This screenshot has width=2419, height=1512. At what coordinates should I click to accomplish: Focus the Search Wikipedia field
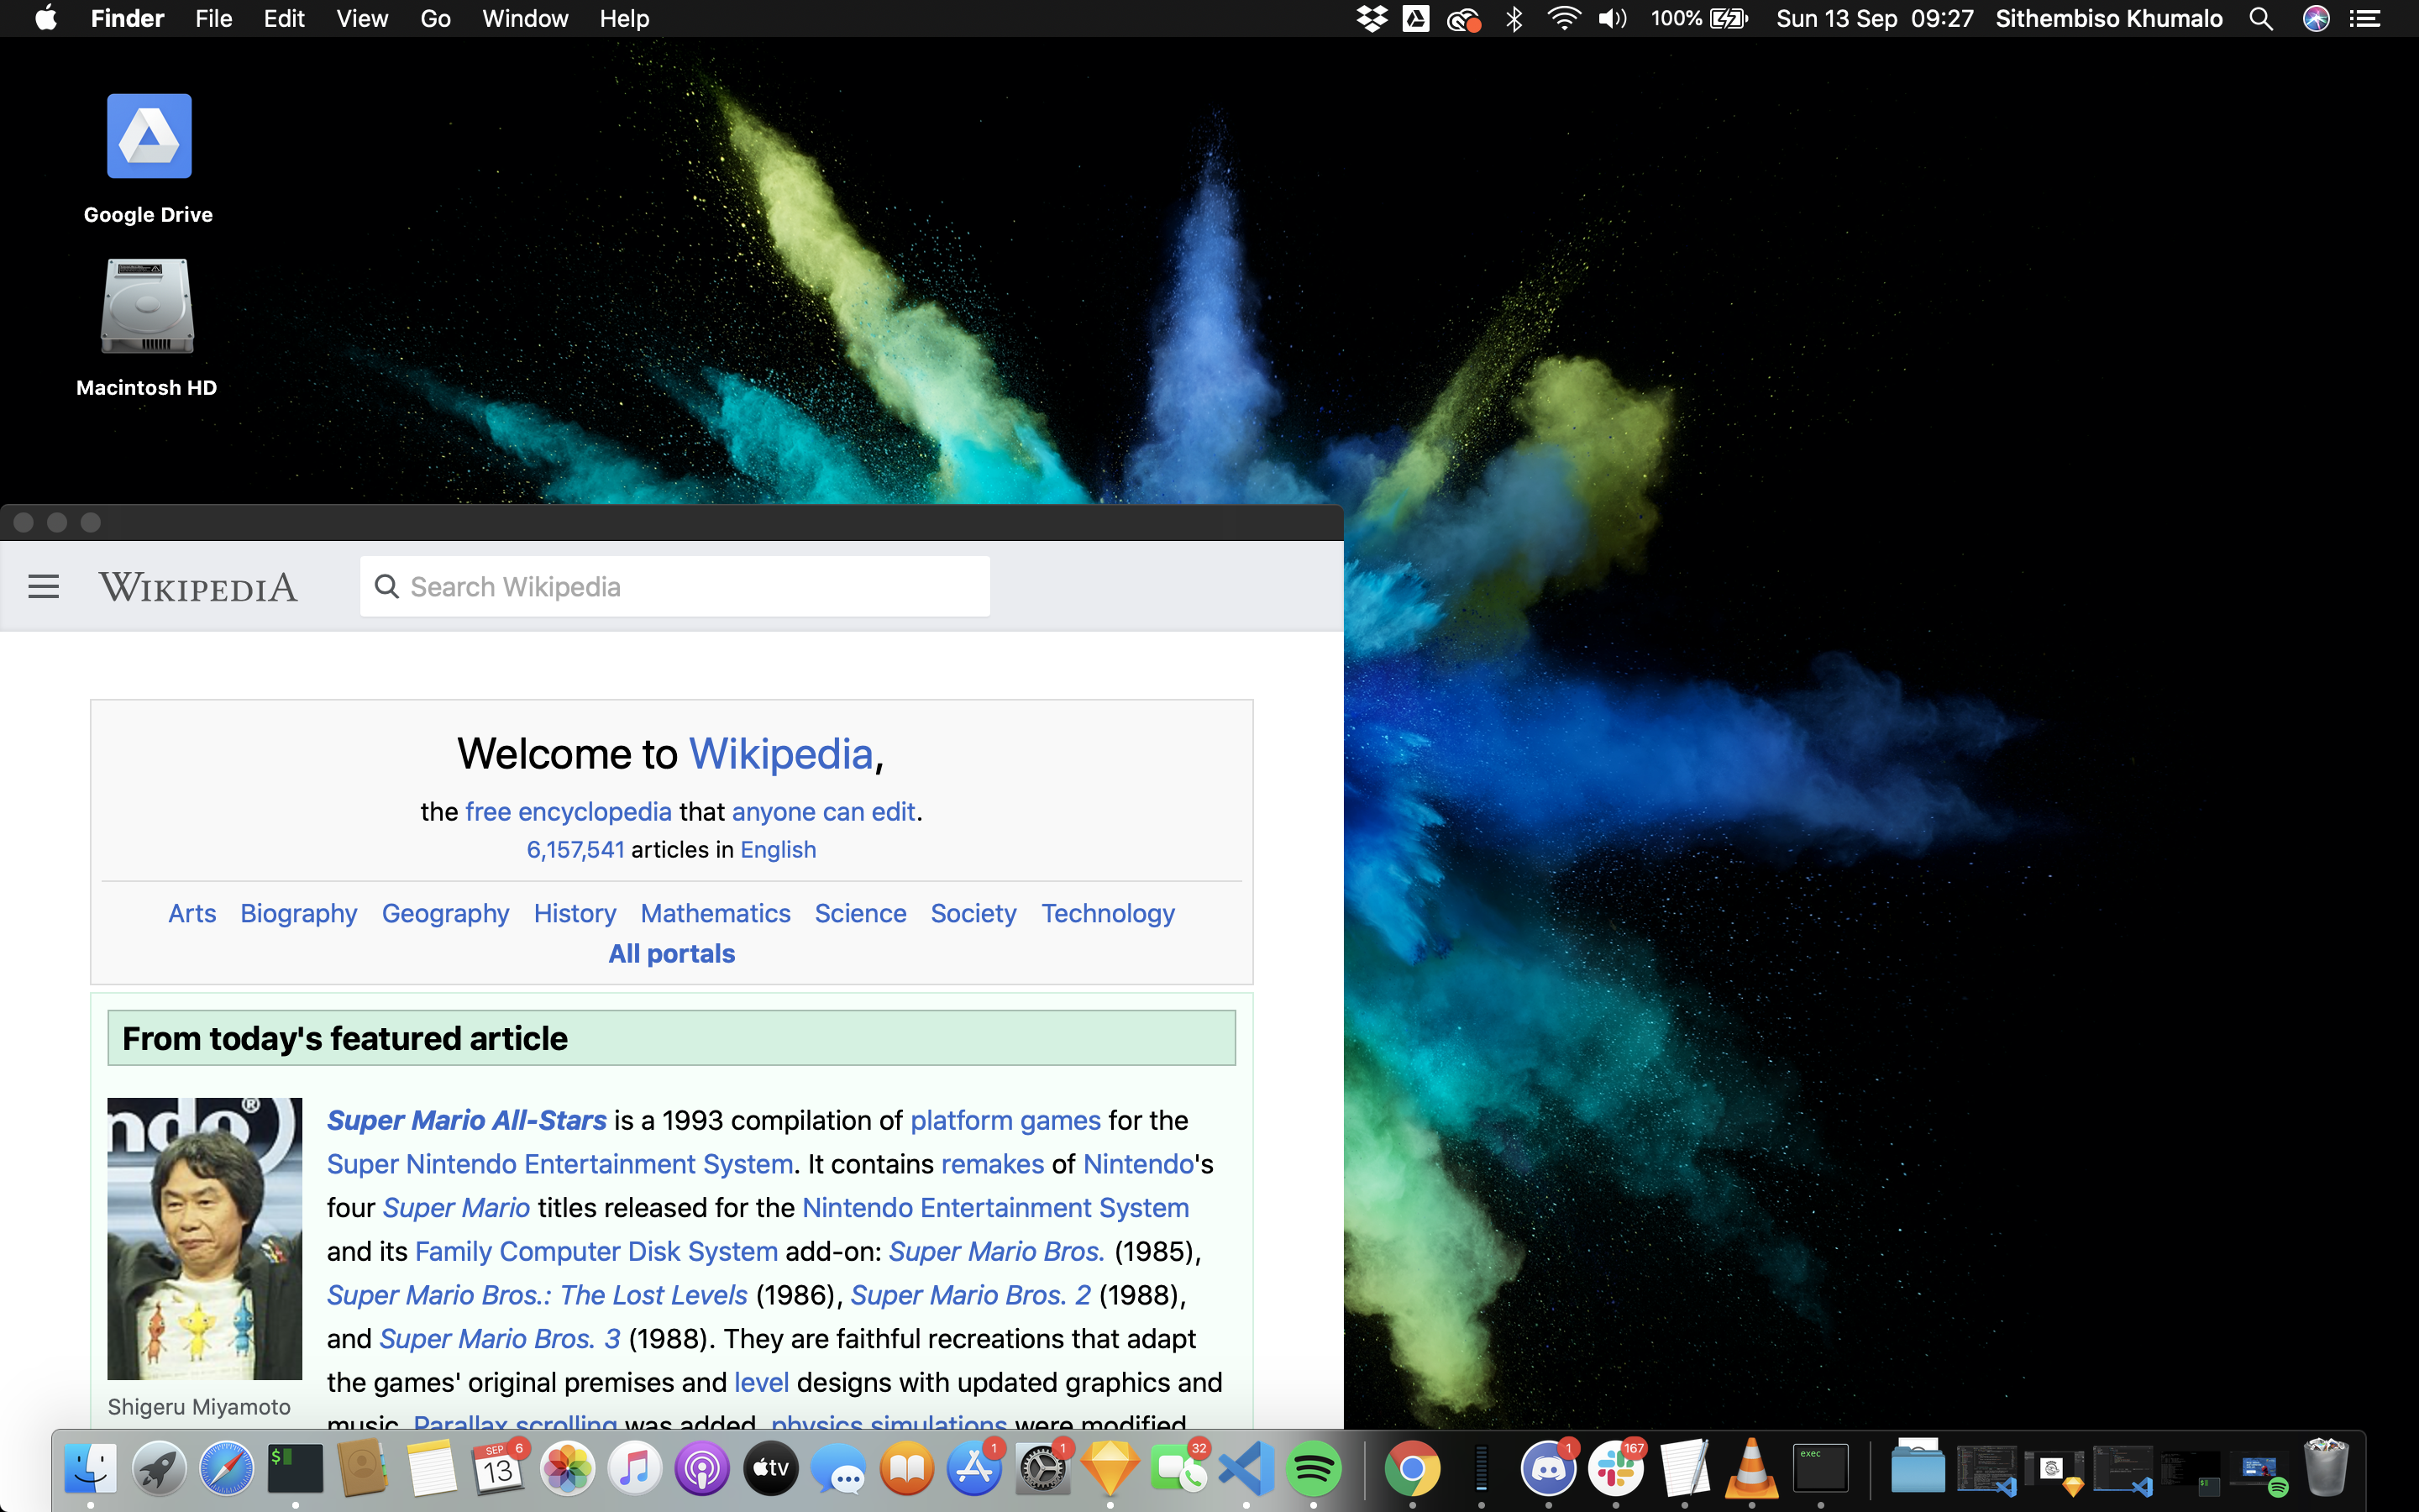pyautogui.click(x=674, y=586)
